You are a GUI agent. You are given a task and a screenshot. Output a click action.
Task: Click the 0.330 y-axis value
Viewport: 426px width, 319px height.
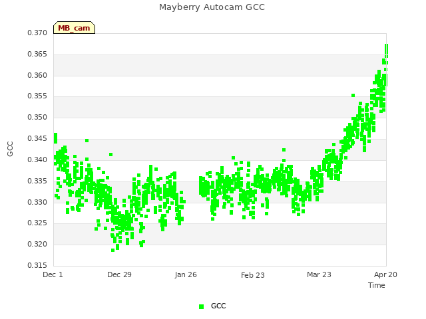37,202
